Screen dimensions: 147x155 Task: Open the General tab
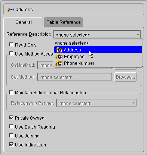[24, 22]
